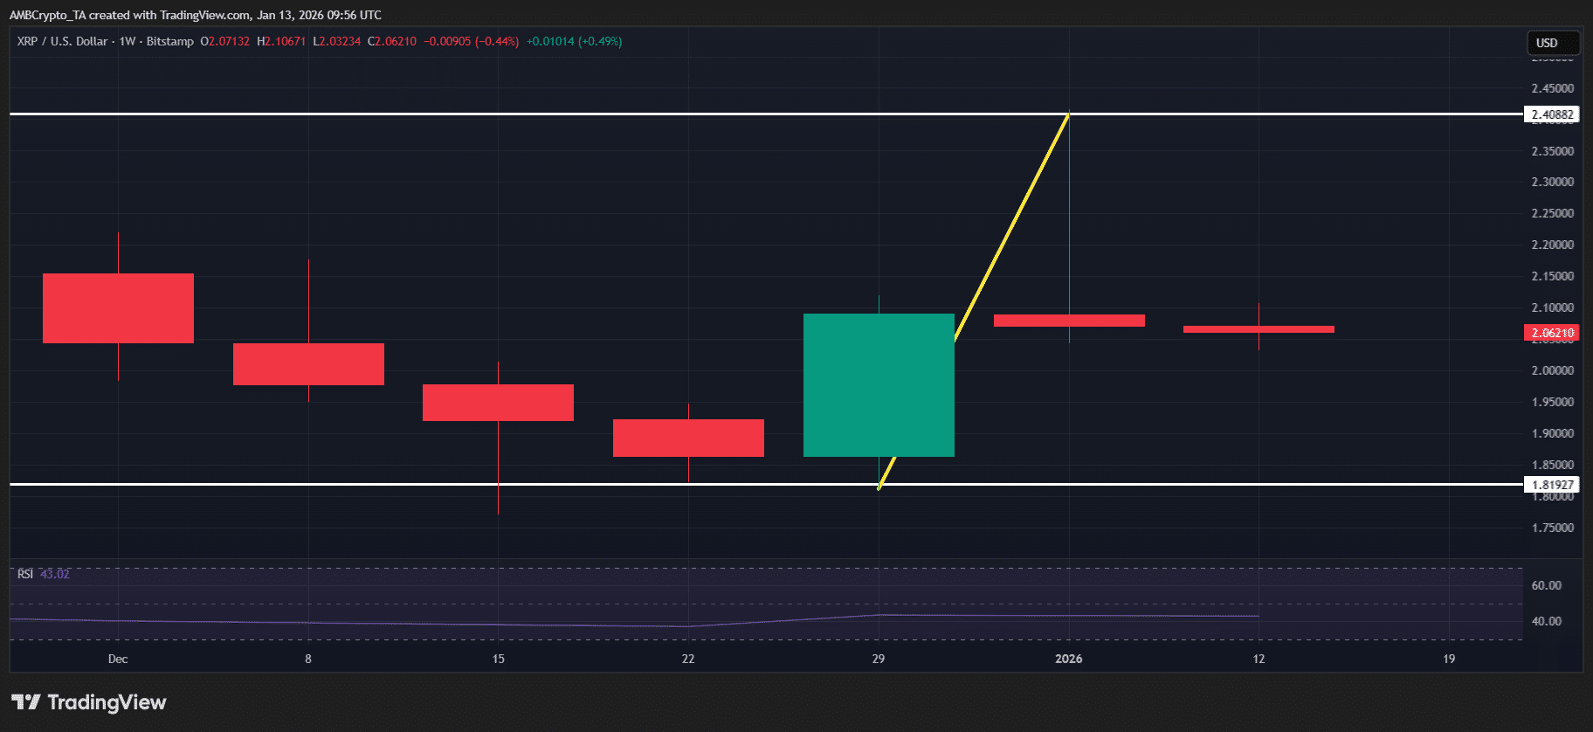This screenshot has height=732, width=1593.
Task: Click the XRP / U.S. Dollar symbol title
Action: pos(62,41)
